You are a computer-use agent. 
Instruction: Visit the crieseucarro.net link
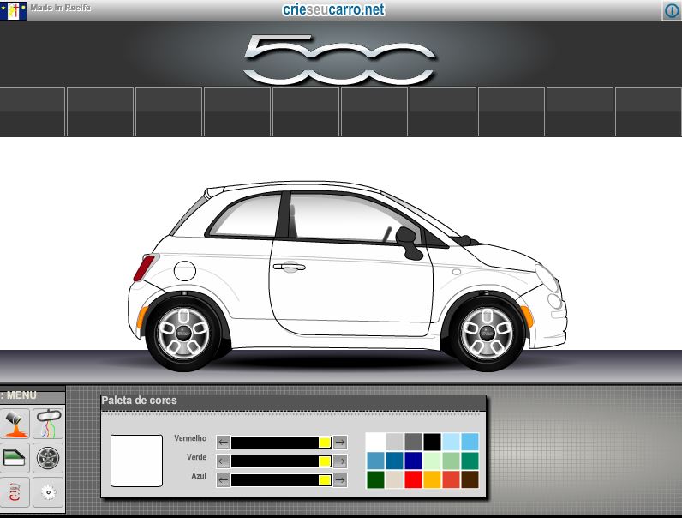333,9
